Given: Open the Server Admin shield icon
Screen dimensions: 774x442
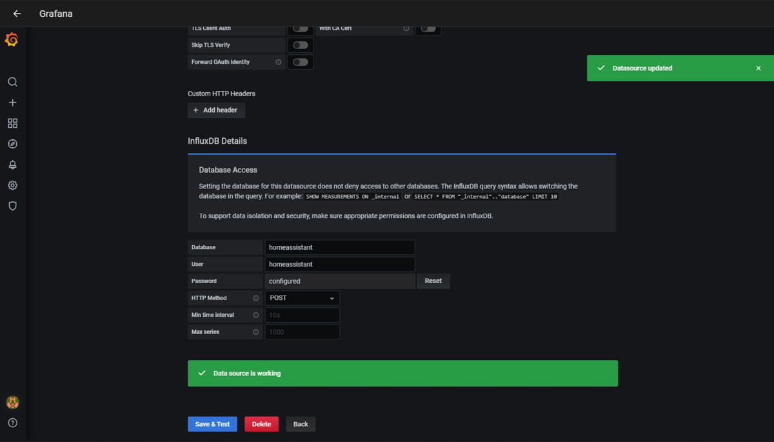Looking at the screenshot, I should point(12,206).
